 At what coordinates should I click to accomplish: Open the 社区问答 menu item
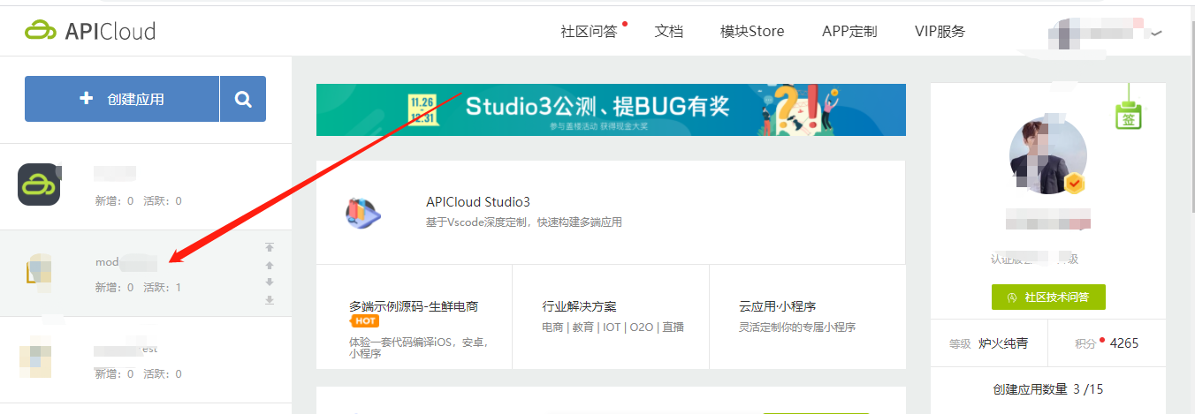[x=589, y=31]
